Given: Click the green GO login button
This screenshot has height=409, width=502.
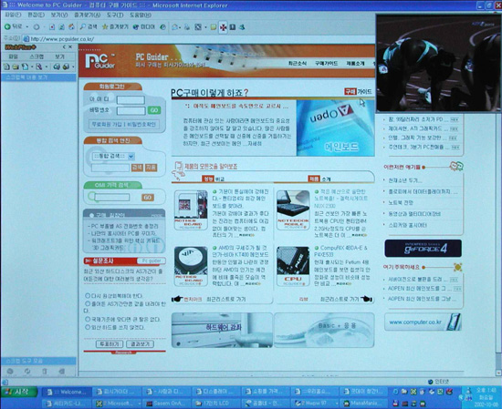Looking at the screenshot, I should (x=154, y=110).
